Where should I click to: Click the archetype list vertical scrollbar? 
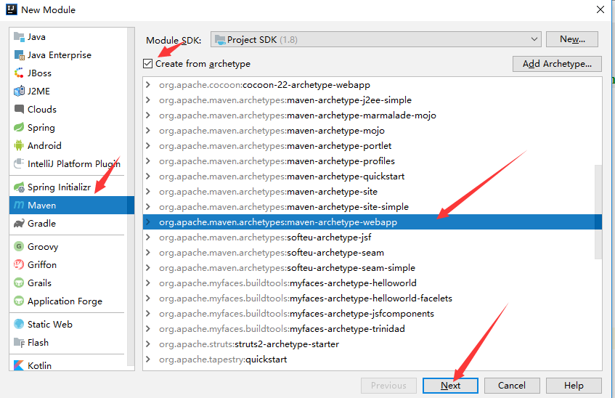(598, 212)
